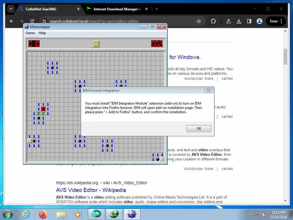Viewport: 293px width, 220px height.
Task: Open Windows Explorer from the taskbar
Action: (61, 214)
